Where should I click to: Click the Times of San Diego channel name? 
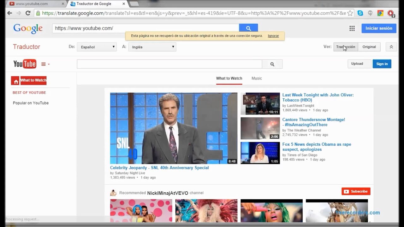[302, 155]
